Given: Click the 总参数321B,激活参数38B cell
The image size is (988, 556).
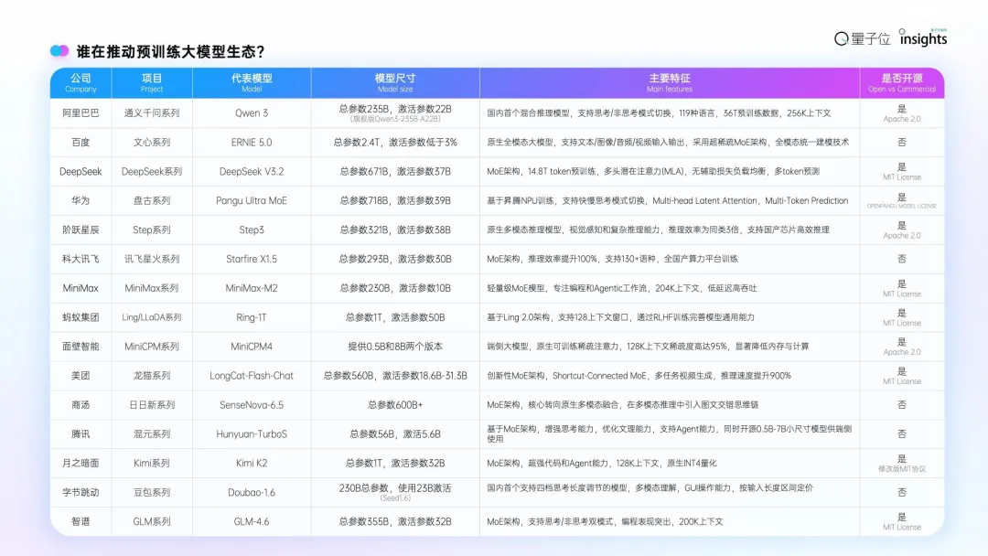Looking at the screenshot, I should [x=395, y=230].
